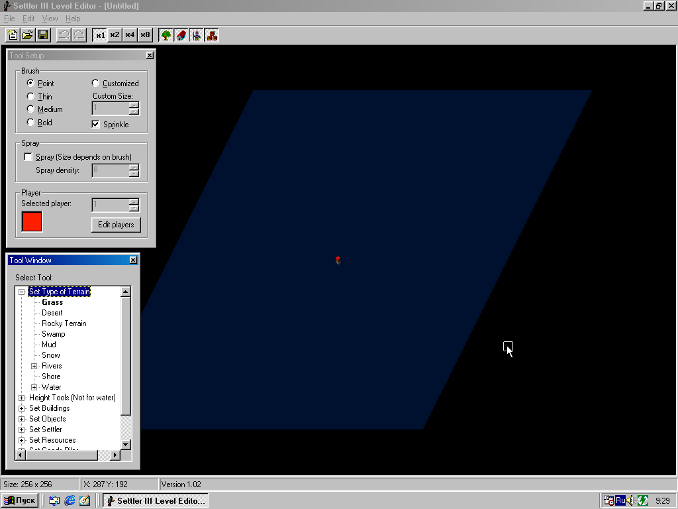This screenshot has height=509, width=678.
Task: Click the Open file folder icon
Action: 28,35
